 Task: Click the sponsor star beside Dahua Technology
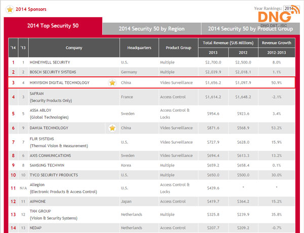click(x=112, y=128)
